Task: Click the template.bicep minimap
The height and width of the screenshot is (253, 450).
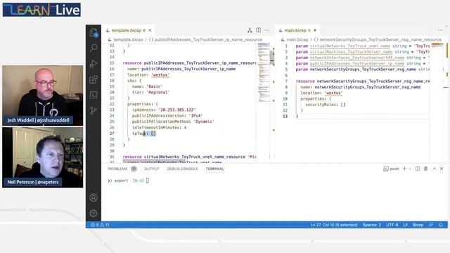Action: click(264, 72)
